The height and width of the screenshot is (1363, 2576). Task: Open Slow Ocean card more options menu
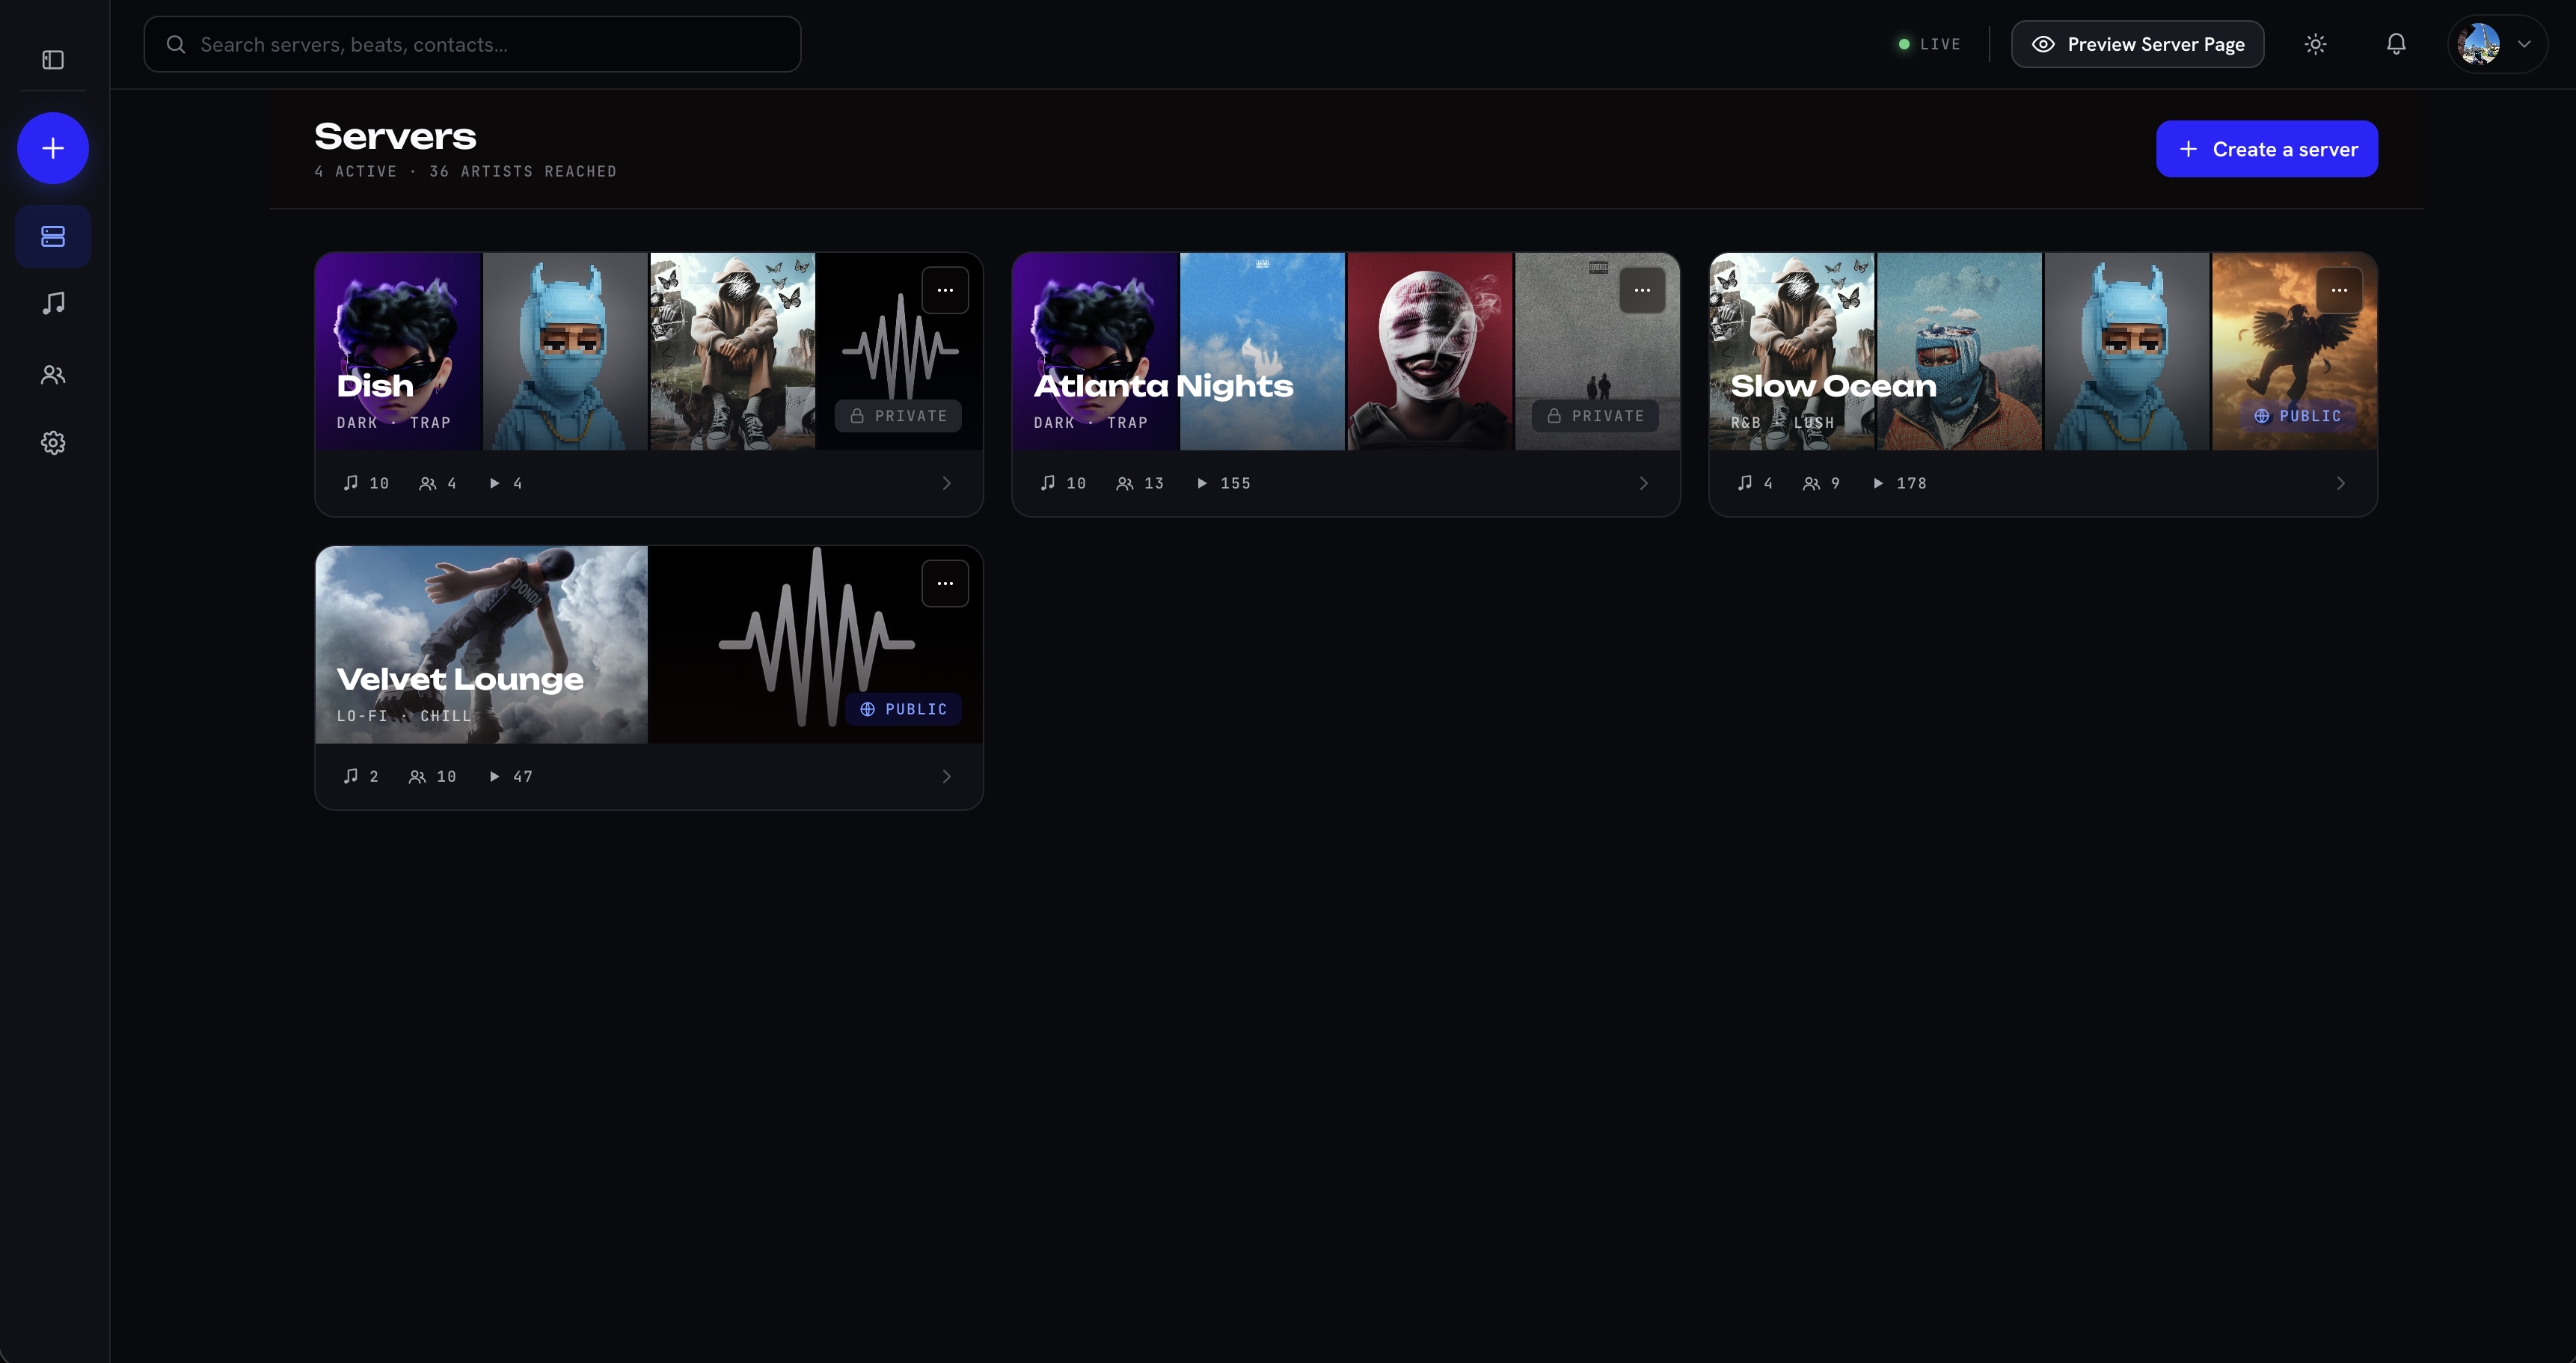2339,290
